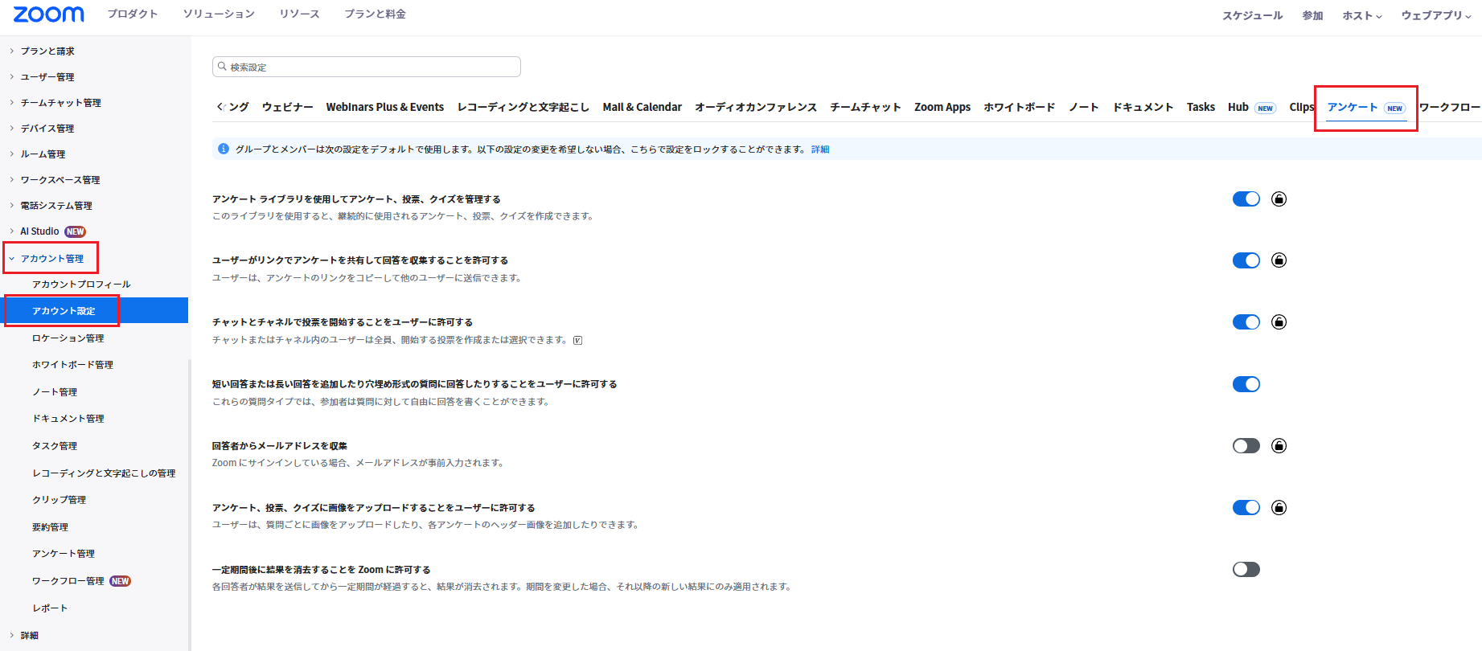Open アンケート管理 in sidebar

pyautogui.click(x=64, y=554)
